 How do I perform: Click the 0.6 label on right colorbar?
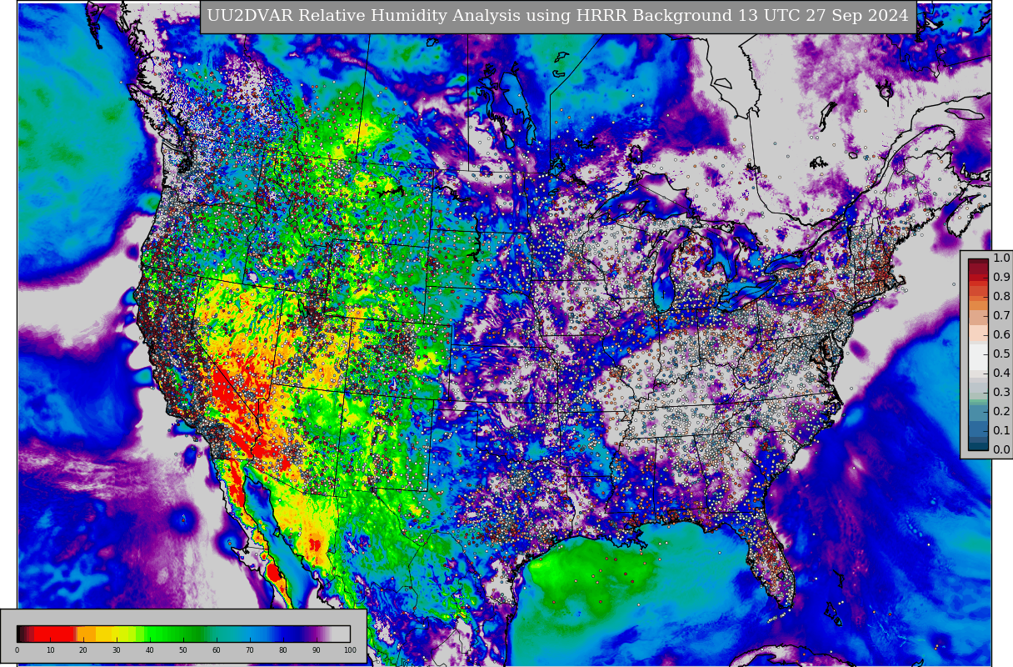pos(1001,335)
